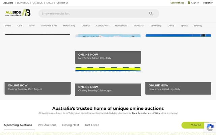Image resolution: width=216 pixels, height=135 pixels.
Task: Open the Antiques & Art category
Action: [x=49, y=26]
